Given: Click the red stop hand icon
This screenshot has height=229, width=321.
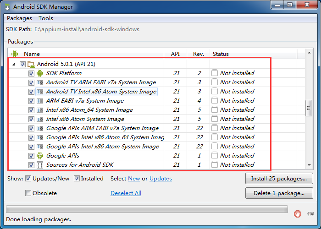Looking at the screenshot, I should pos(298,214).
